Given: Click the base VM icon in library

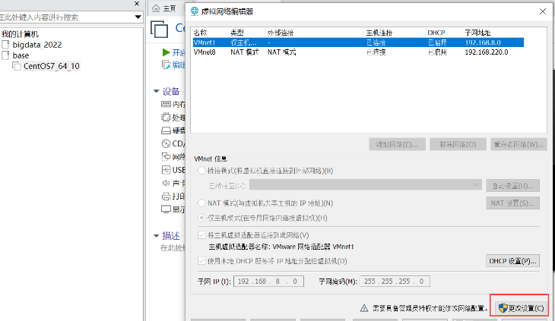Looking at the screenshot, I should click(5, 55).
